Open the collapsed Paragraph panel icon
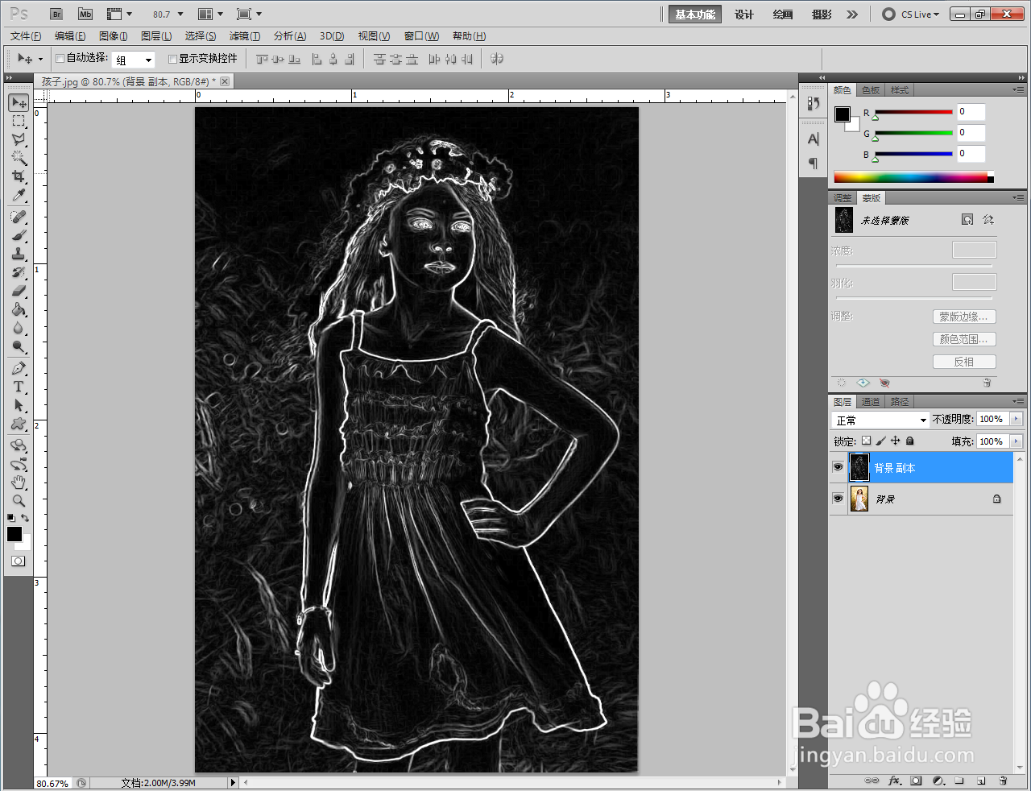1031x791 pixels. pos(813,164)
